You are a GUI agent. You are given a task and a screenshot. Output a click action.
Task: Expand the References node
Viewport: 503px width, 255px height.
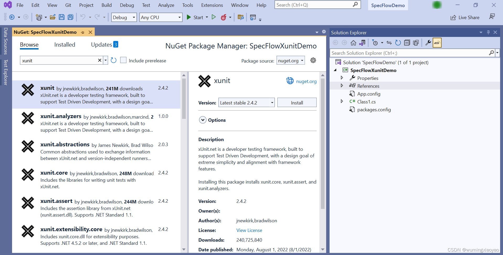tap(342, 86)
